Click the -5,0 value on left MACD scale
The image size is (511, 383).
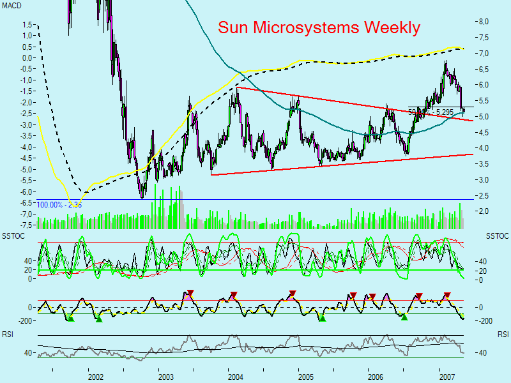coord(26,169)
